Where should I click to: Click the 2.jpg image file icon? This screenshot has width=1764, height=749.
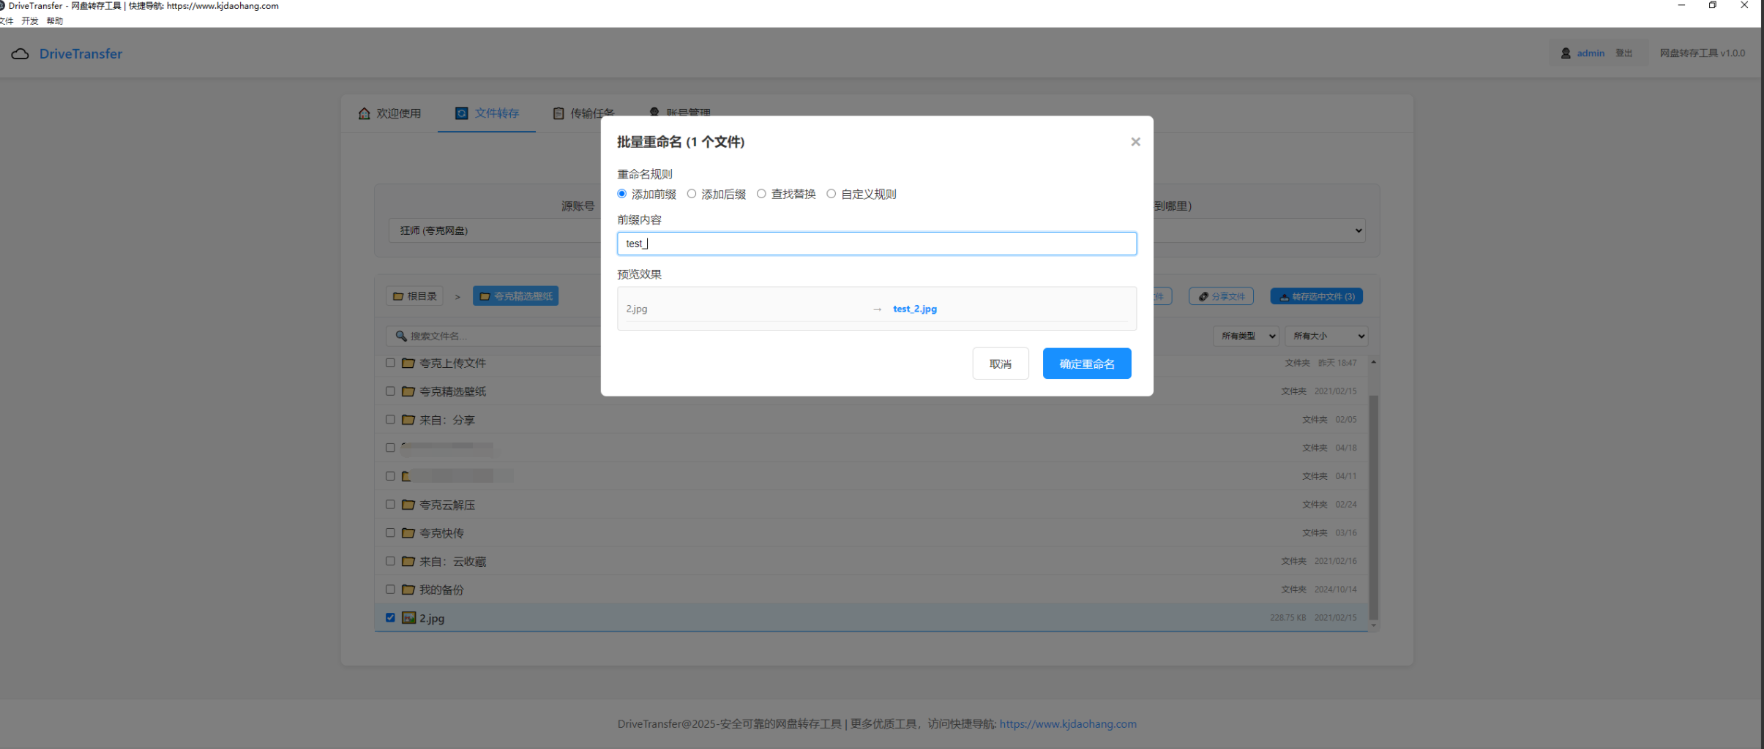(x=408, y=618)
